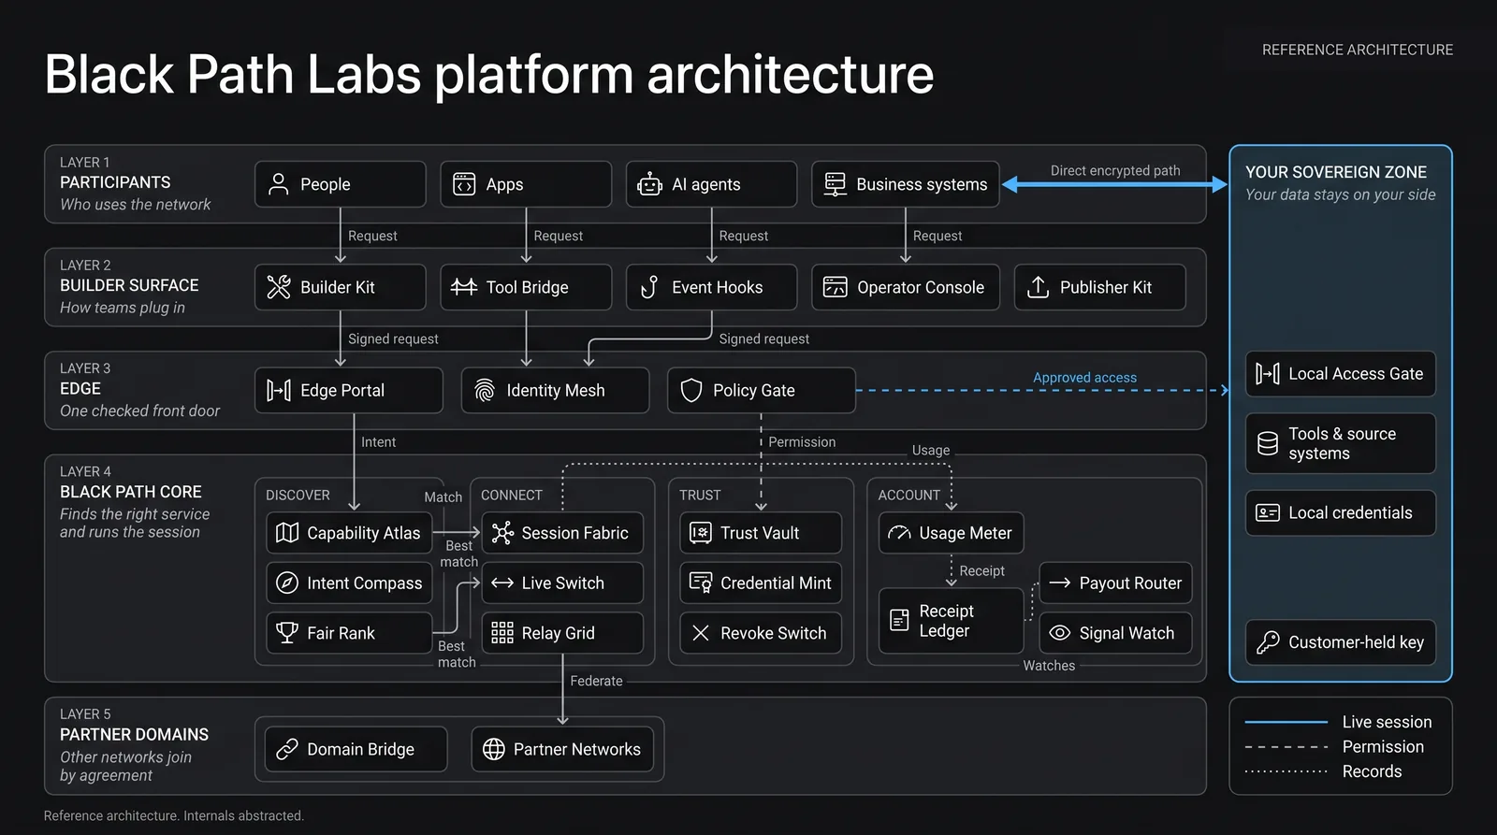Click the Identity Mesh fingerprint icon
Image resolution: width=1497 pixels, height=835 pixels.
(485, 390)
